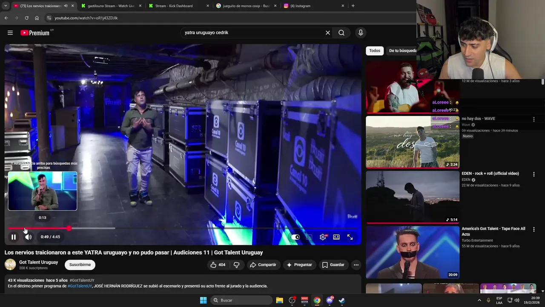This screenshot has height=307, width=545.
Task: Open File Explorer from the taskbar
Action: click(x=279, y=300)
